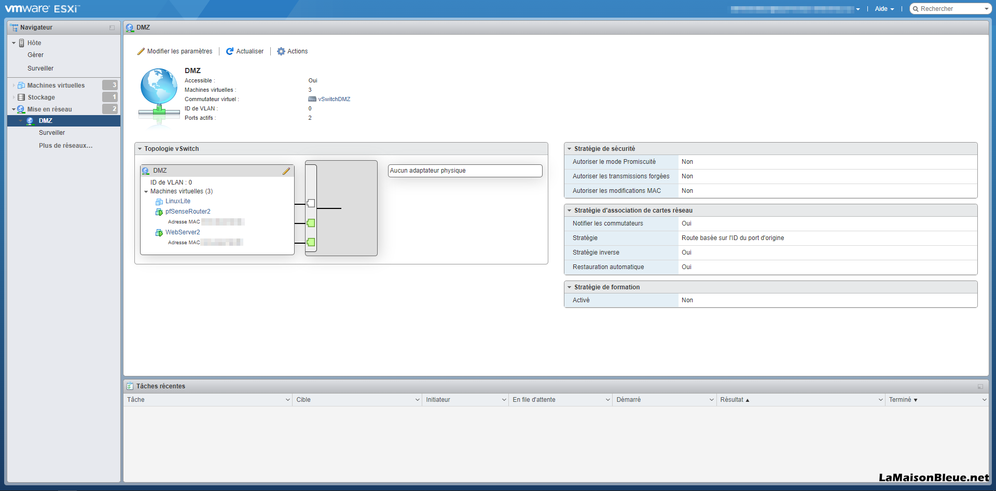Click the WebServer2 VM icon
Viewport: 996px width, 491px height.
click(159, 233)
